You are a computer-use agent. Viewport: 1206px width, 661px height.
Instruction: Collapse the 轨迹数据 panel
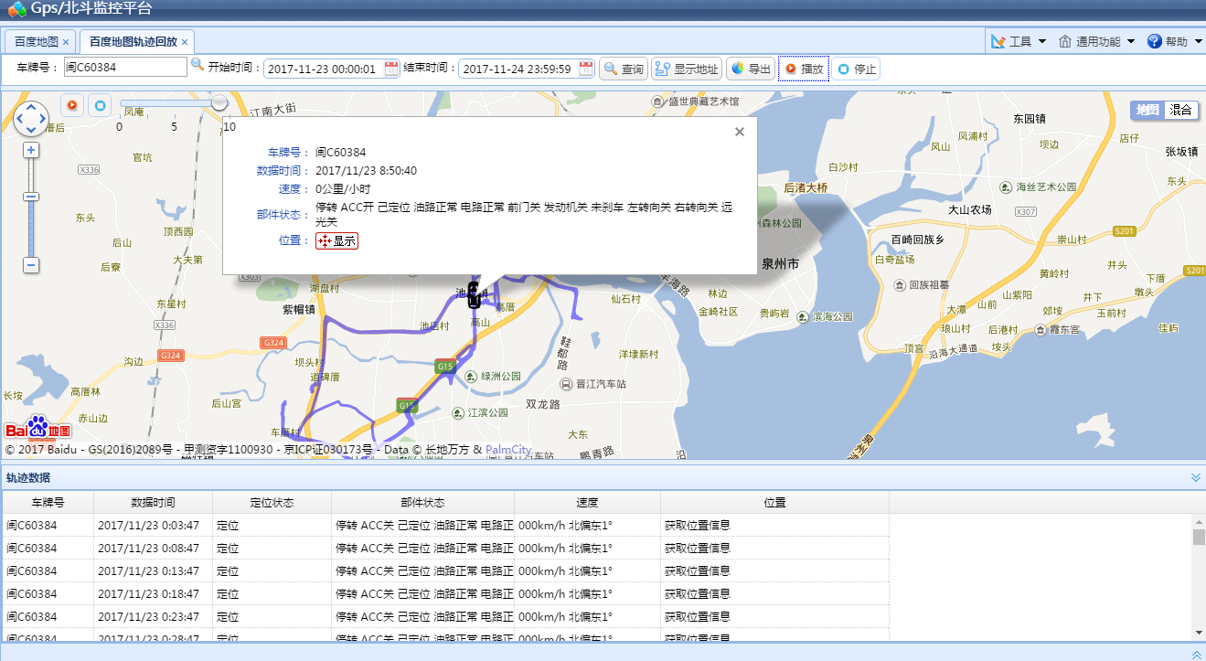pos(1195,477)
